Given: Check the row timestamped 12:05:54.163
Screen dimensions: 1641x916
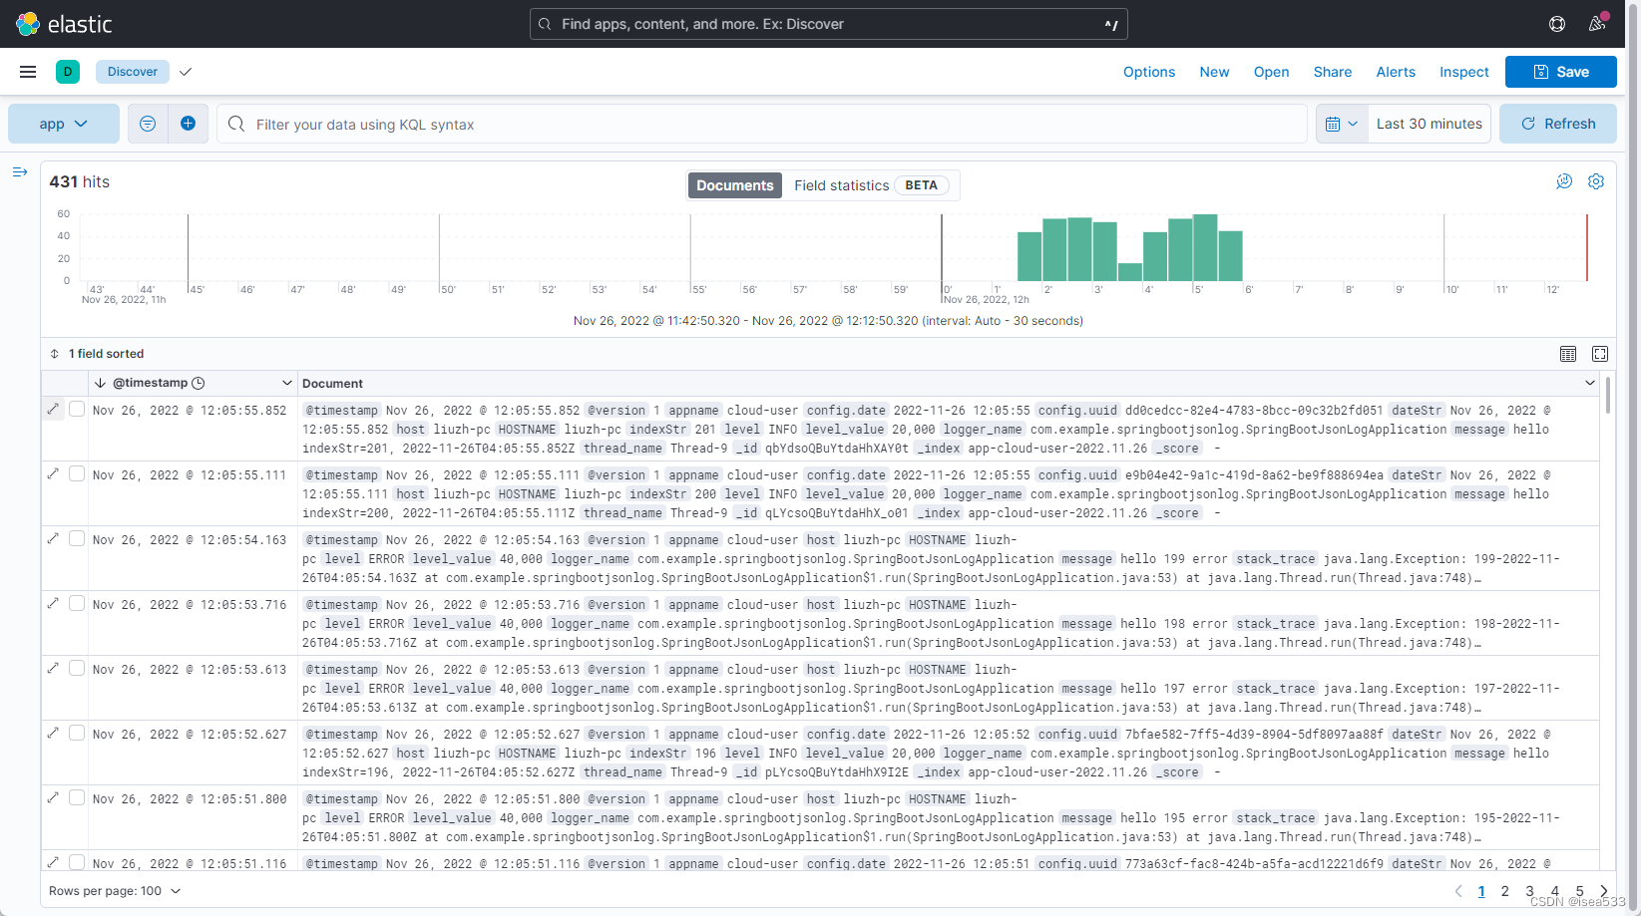Looking at the screenshot, I should (76, 538).
